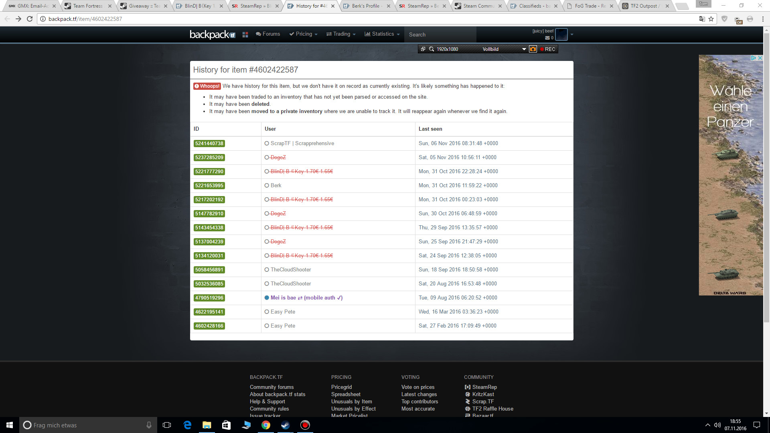Screen dimensions: 770x433
Task: Close the AdChoices ad X icon
Action: point(760,58)
